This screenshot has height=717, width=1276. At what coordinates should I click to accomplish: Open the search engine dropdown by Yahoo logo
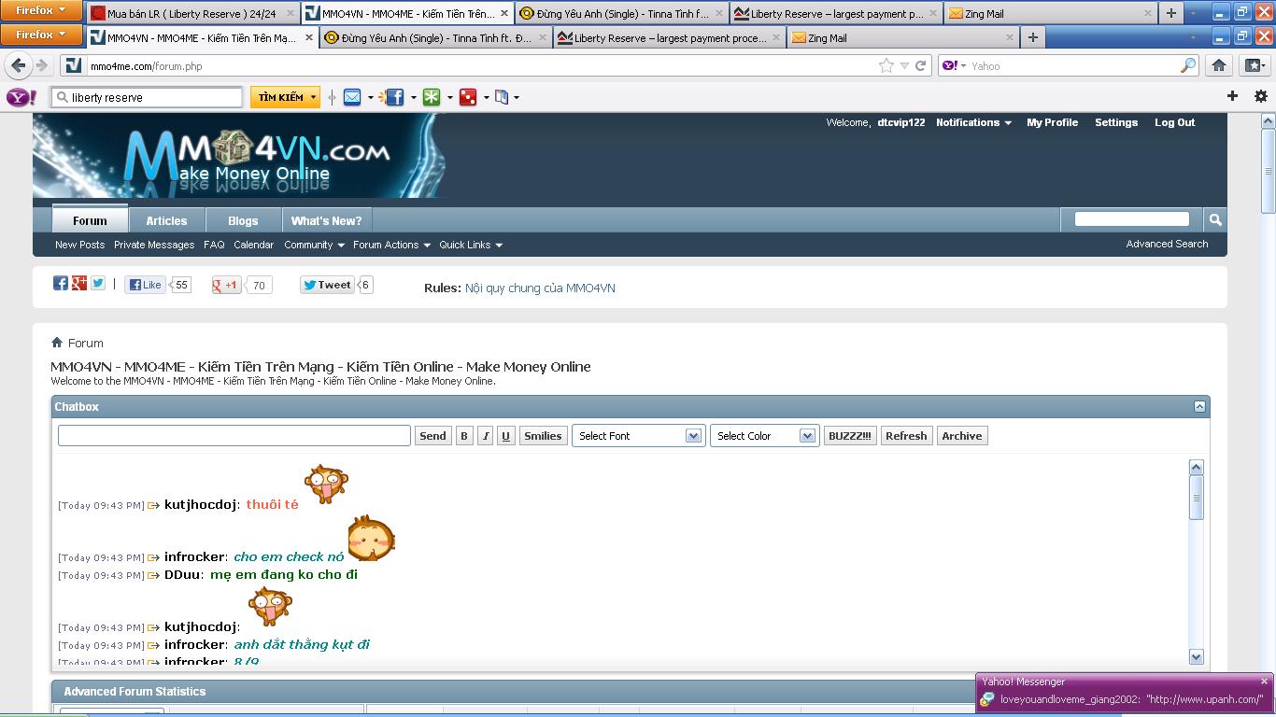click(954, 65)
